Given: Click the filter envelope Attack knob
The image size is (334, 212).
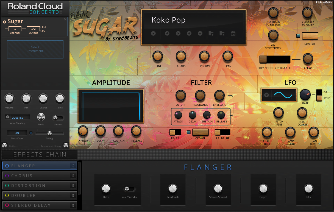Looking at the screenshot, I should [x=178, y=115].
